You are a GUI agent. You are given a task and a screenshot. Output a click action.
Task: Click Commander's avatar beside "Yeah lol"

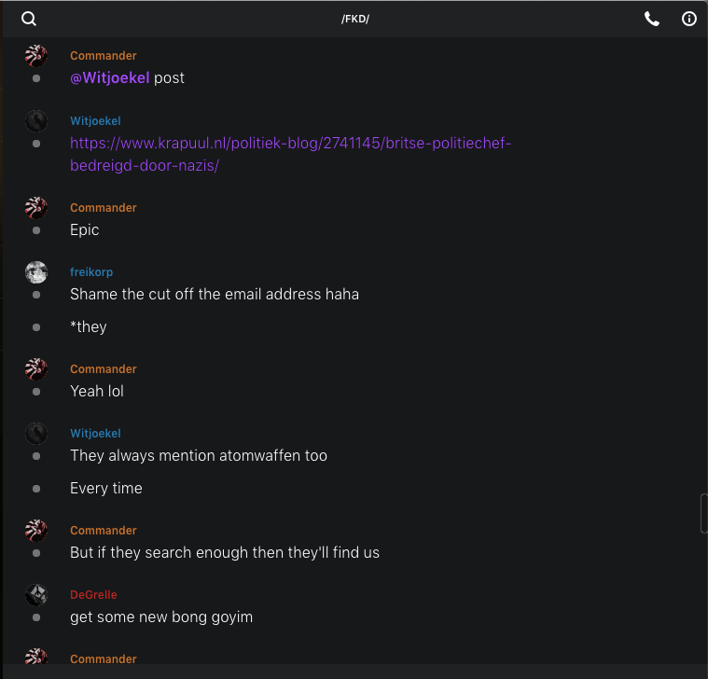(36, 369)
